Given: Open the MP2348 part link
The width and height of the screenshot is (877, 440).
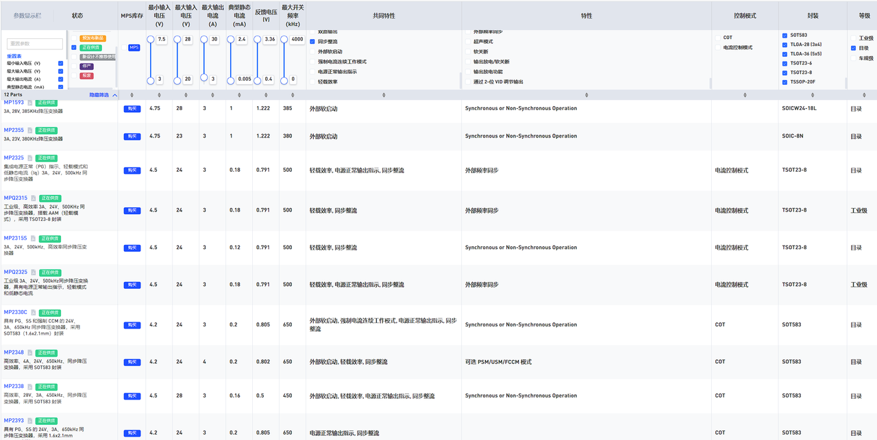Looking at the screenshot, I should point(14,352).
